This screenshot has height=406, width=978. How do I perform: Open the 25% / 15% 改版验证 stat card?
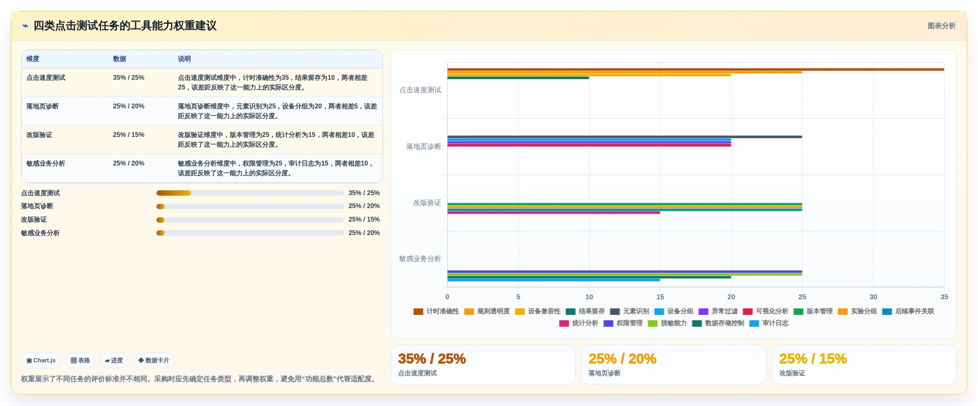click(864, 364)
